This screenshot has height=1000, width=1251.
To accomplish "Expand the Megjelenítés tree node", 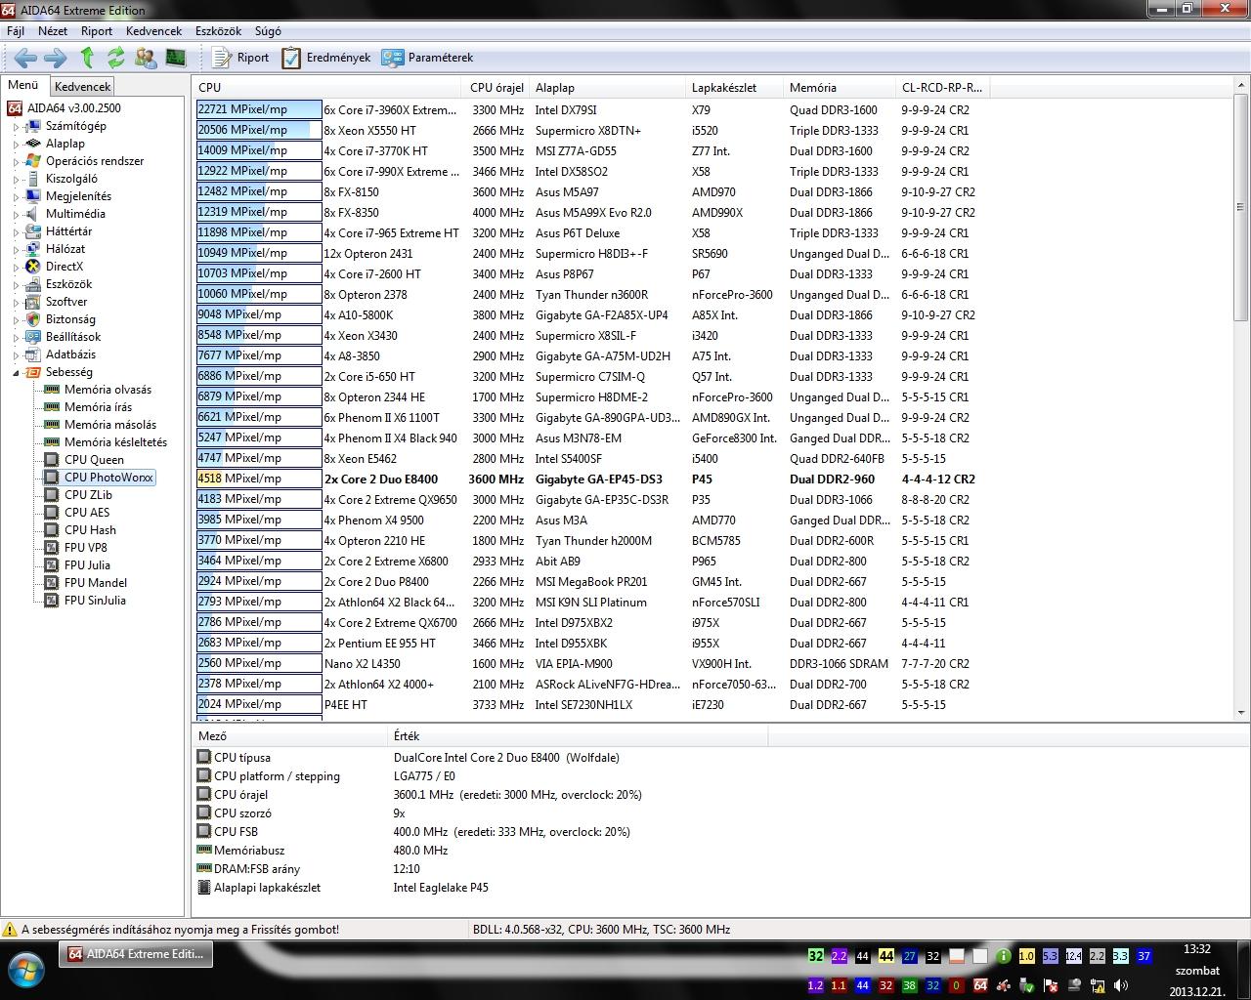I will point(16,196).
